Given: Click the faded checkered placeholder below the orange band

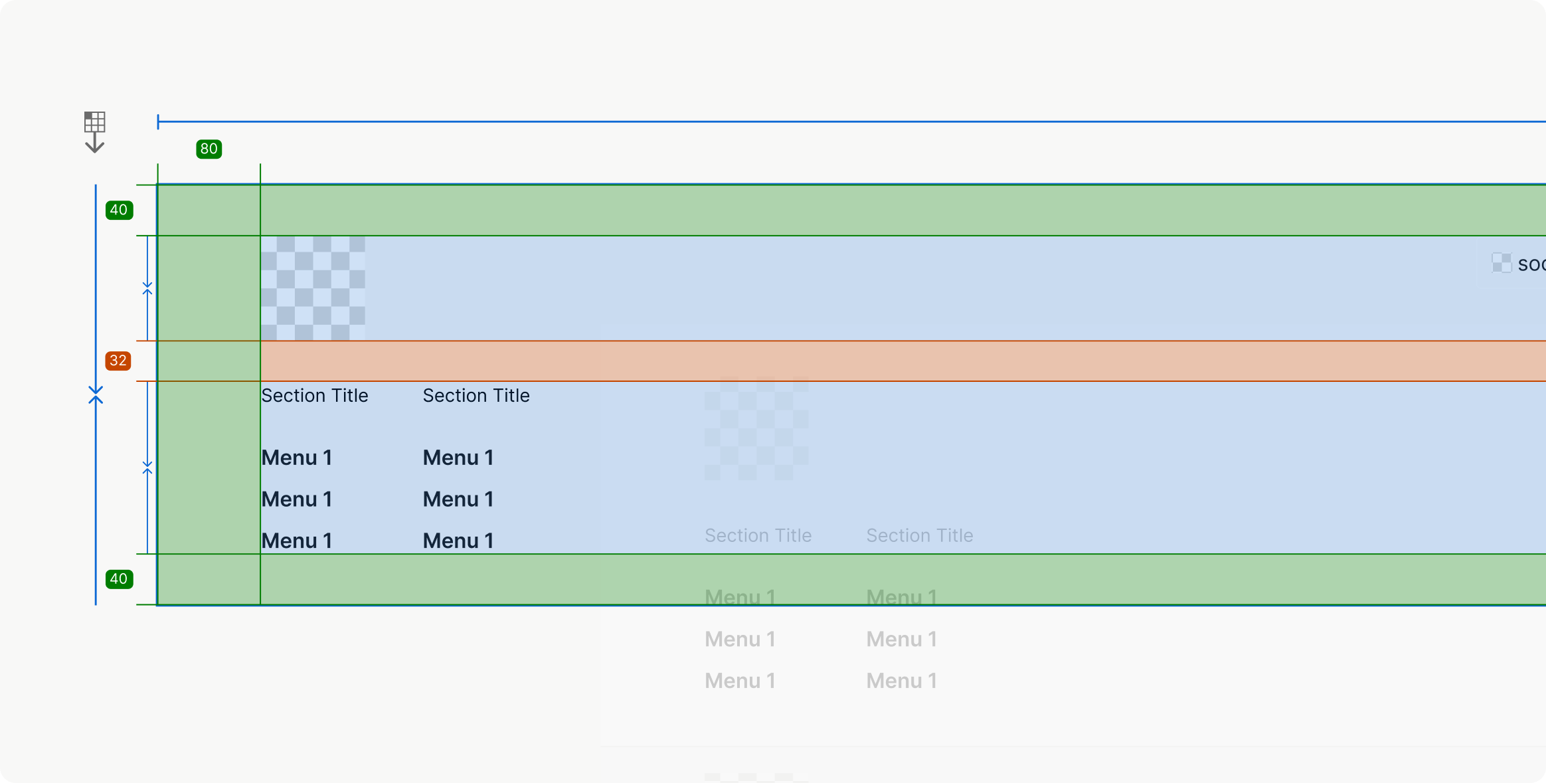Looking at the screenshot, I should pyautogui.click(x=756, y=428).
